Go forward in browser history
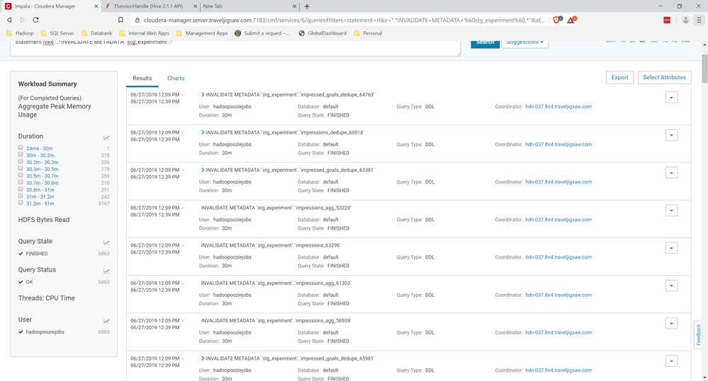This screenshot has width=708, height=381. [x=22, y=20]
